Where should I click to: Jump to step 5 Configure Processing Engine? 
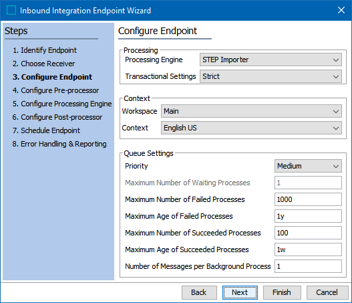point(62,104)
